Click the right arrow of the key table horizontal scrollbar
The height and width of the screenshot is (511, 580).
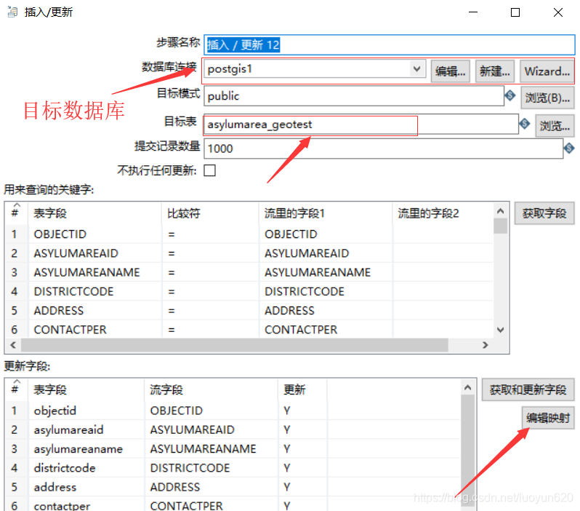486,345
